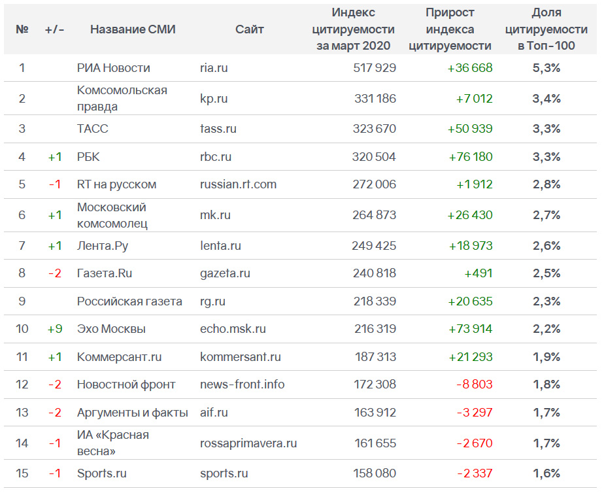Click citation index value 320 504
The height and width of the screenshot is (497, 604).
pos(374,157)
